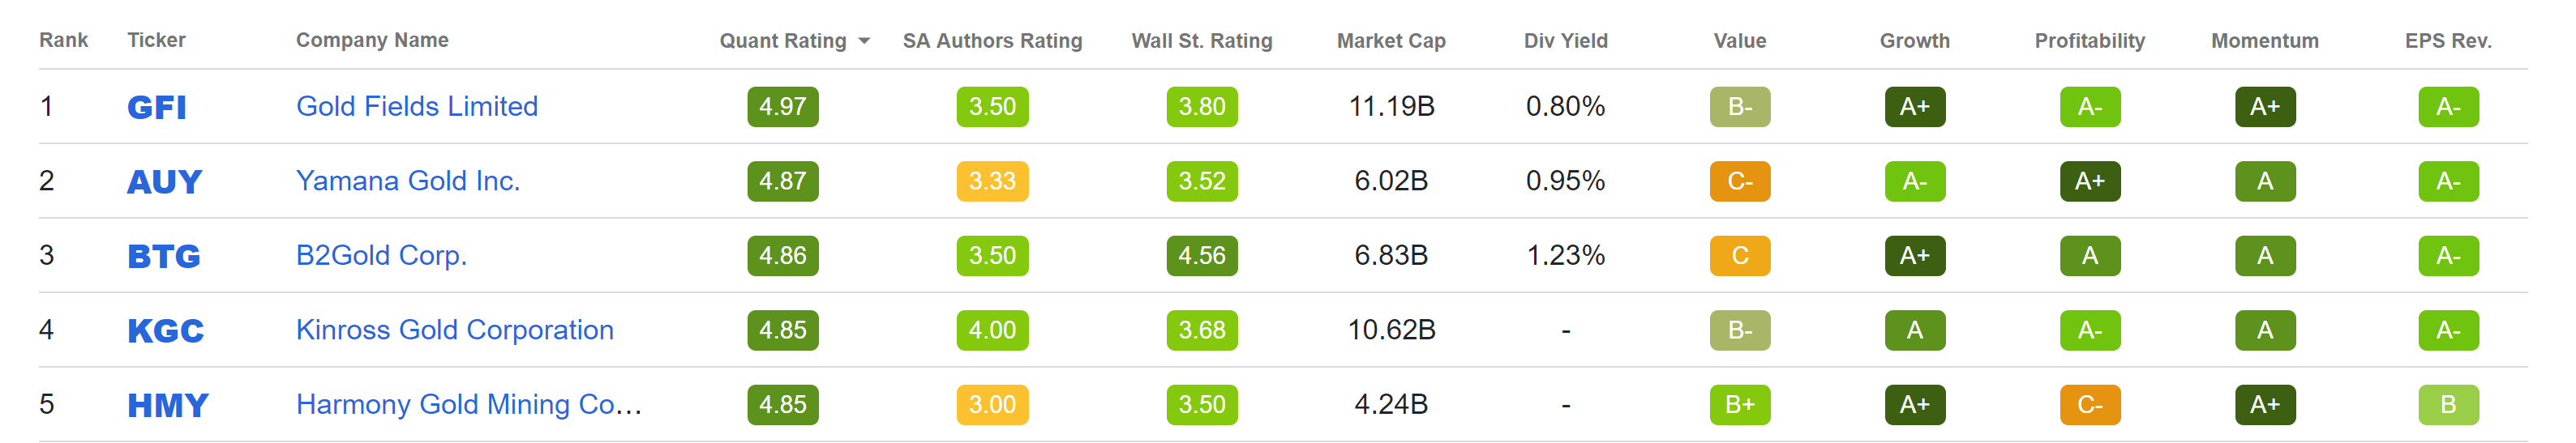
Task: Click the BTG ticker symbol
Action: pos(164,257)
